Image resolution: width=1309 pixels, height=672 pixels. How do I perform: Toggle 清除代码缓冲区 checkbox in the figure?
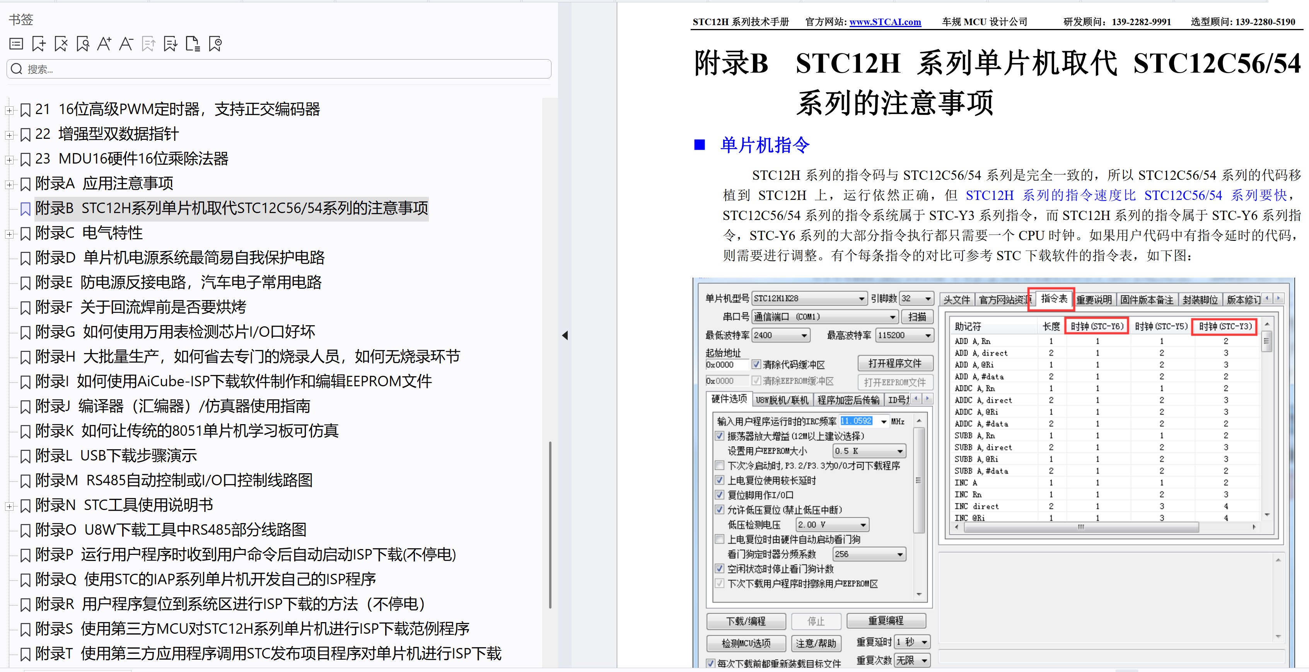pyautogui.click(x=756, y=364)
